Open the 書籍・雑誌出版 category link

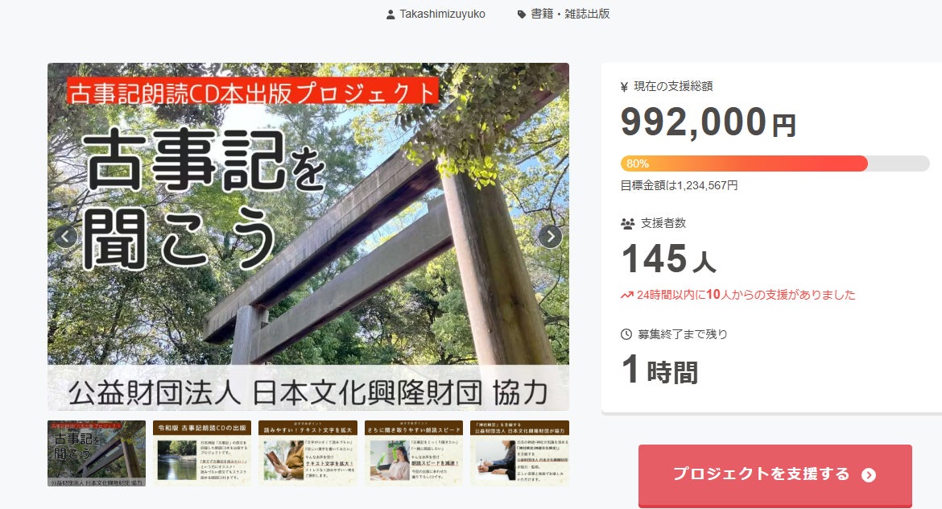570,14
